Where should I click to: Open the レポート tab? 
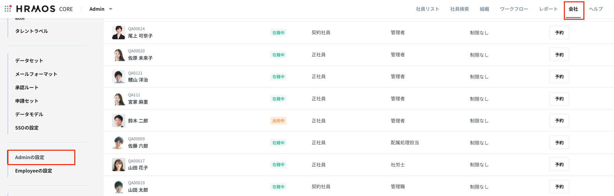pos(548,9)
